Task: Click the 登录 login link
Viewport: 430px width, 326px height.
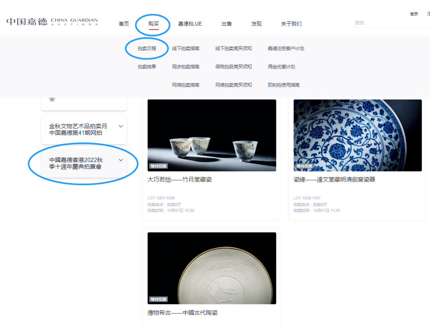Action: point(414,14)
